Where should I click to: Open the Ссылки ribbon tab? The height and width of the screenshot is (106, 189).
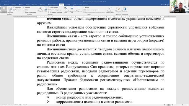tap(35, 5)
